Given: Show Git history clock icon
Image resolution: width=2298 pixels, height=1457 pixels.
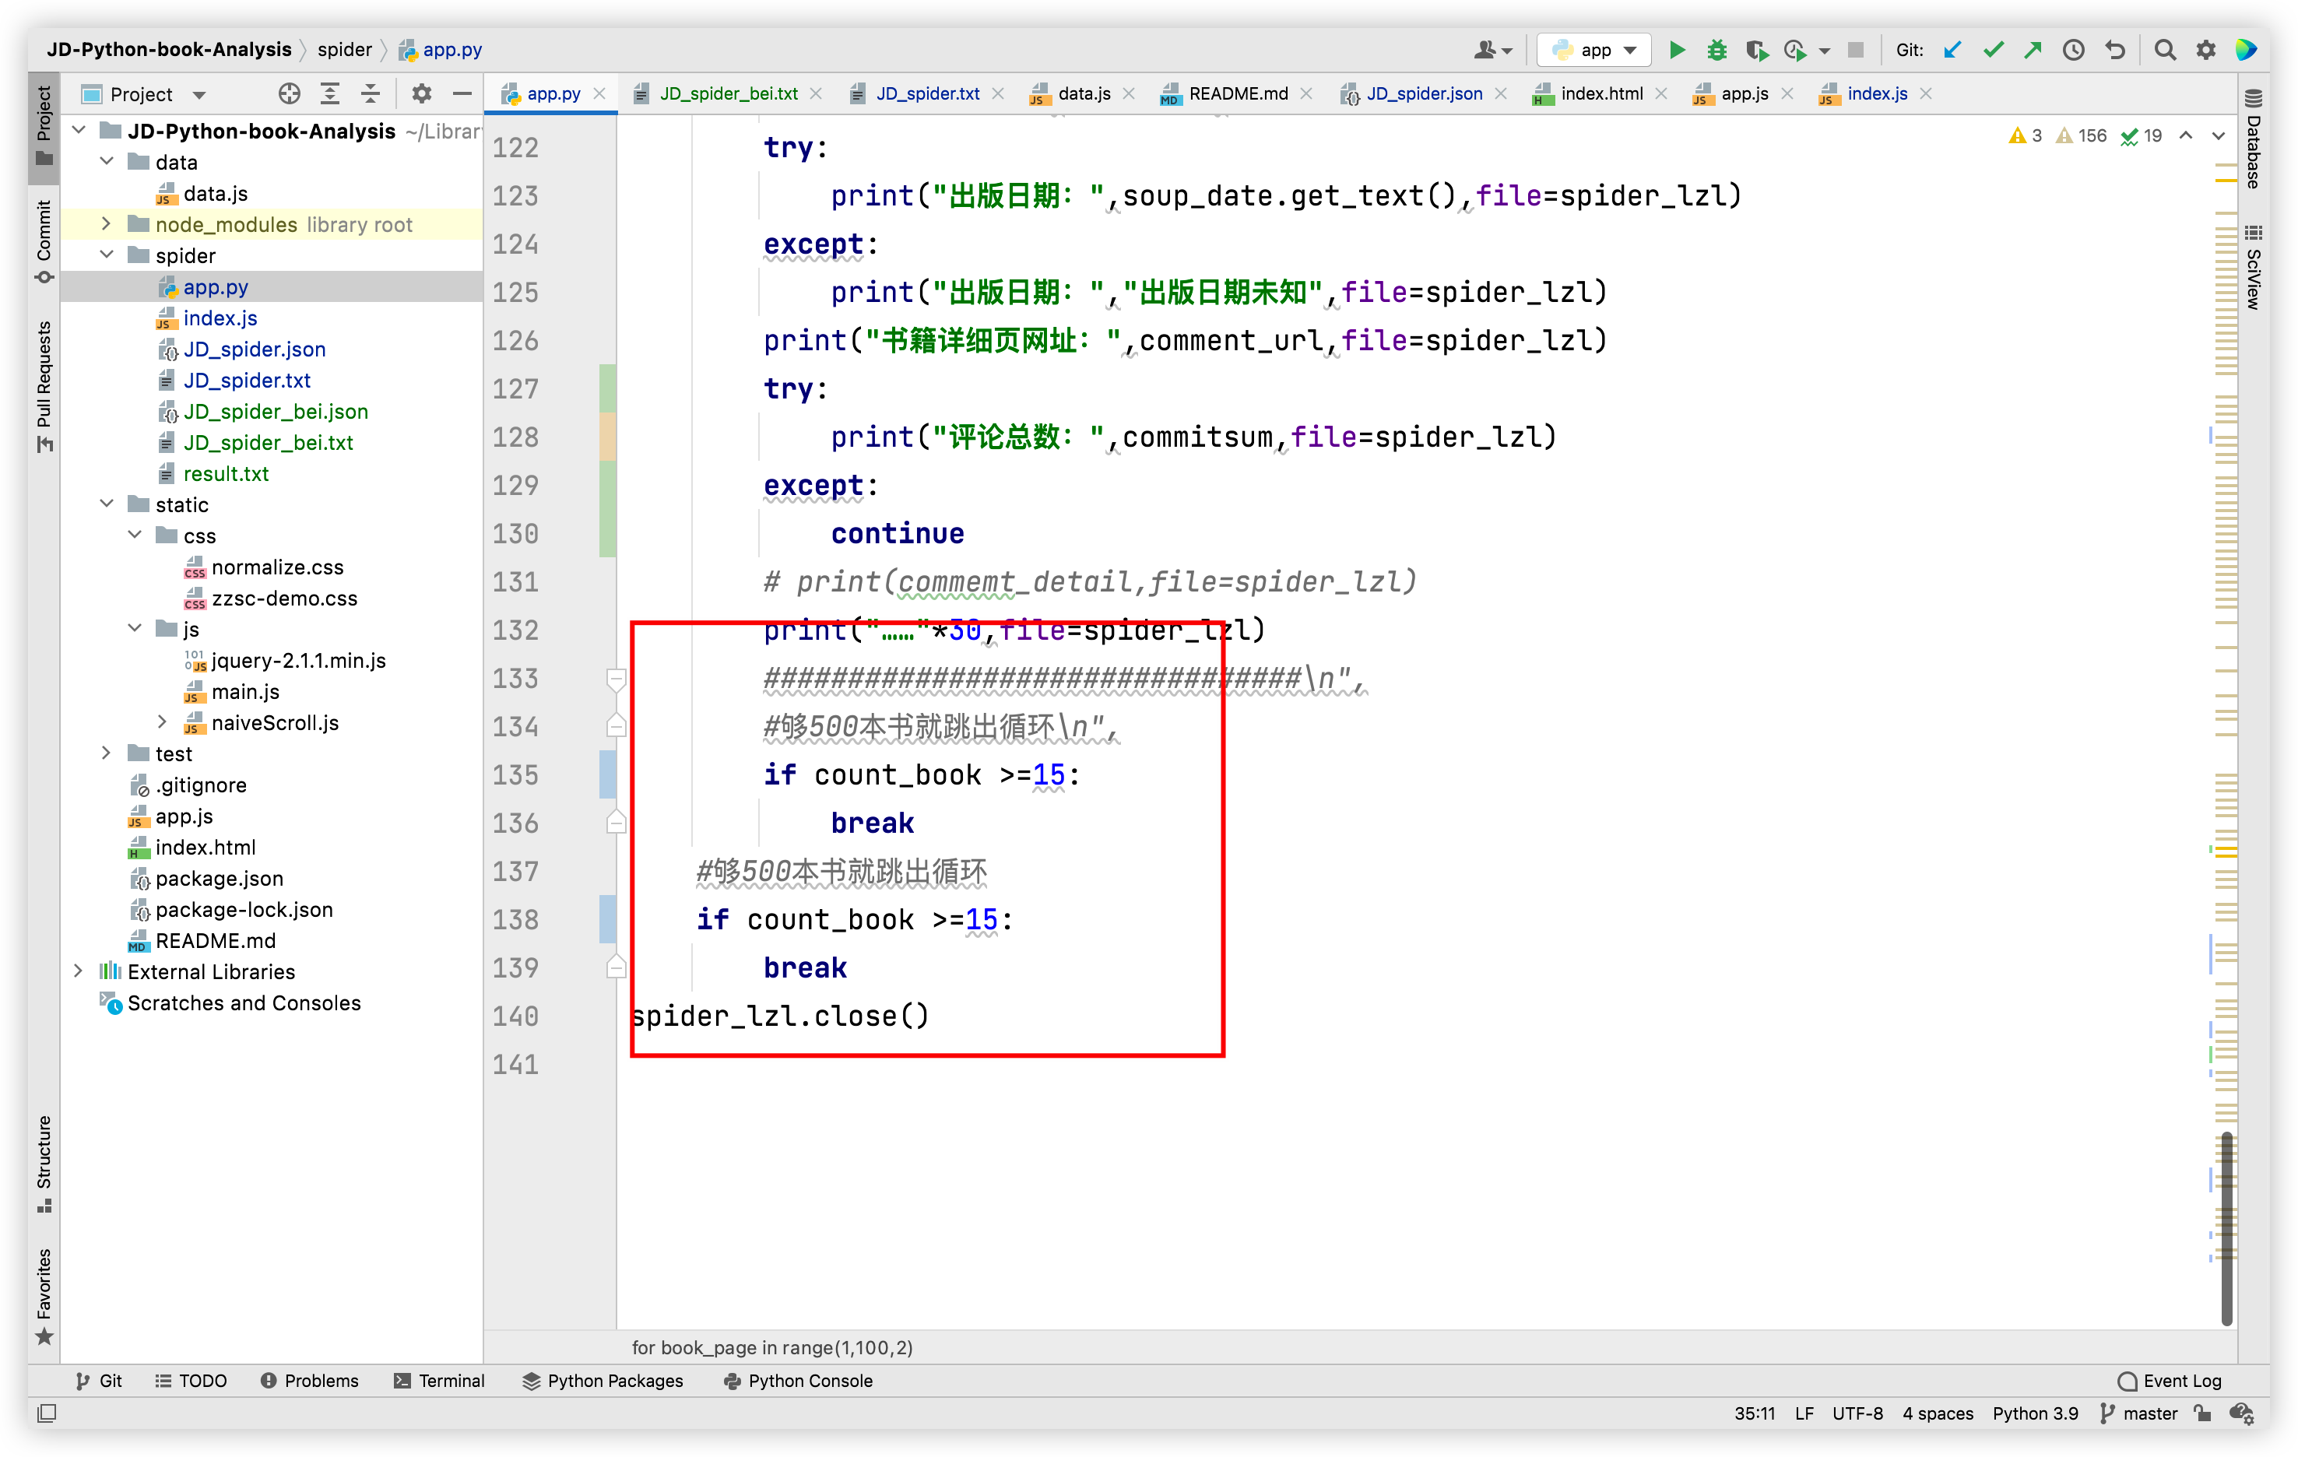Looking at the screenshot, I should pyautogui.click(x=2073, y=50).
